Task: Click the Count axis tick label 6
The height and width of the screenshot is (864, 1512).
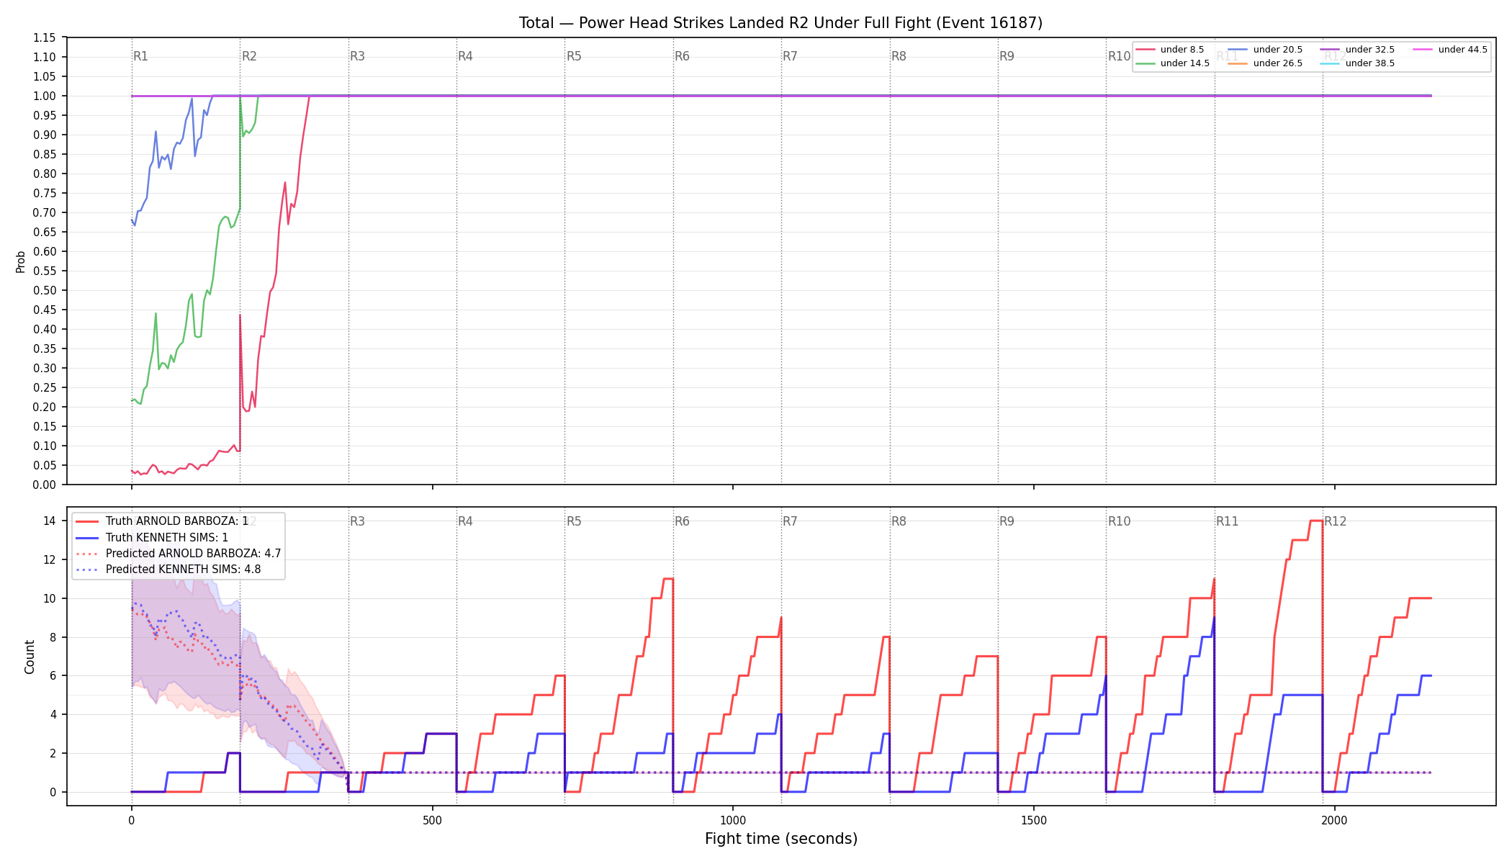Action: coord(53,675)
